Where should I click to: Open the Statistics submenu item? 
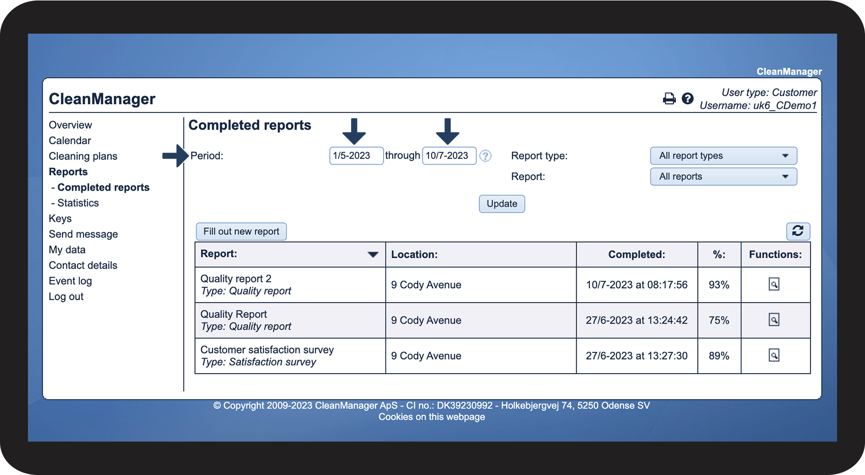pyautogui.click(x=78, y=203)
